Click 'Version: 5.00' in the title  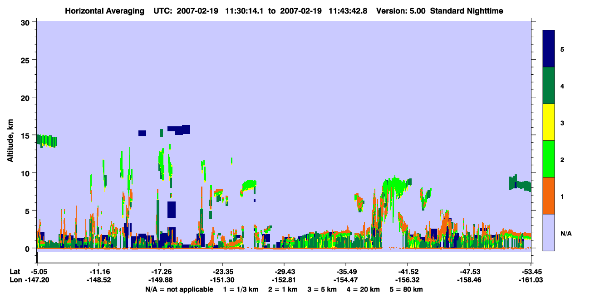click(x=401, y=10)
